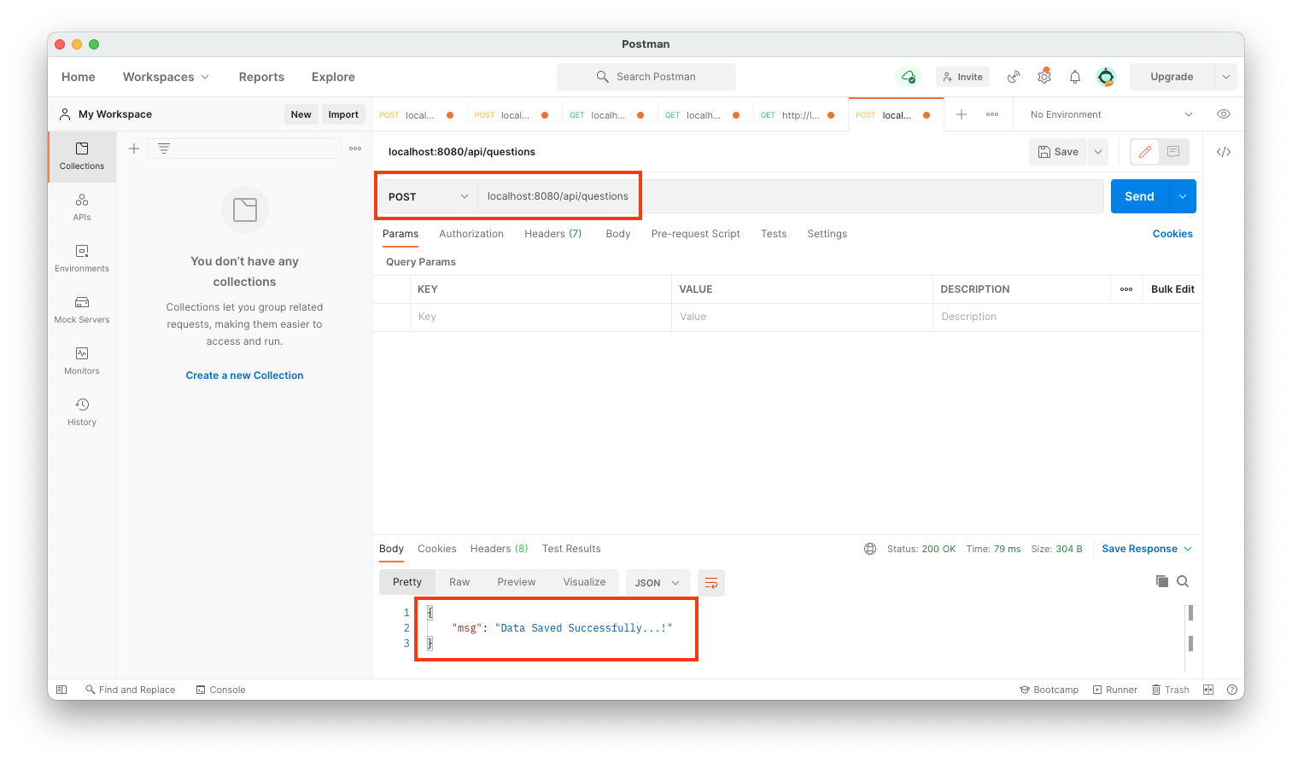Switch to the request Headers (7) tab
The height and width of the screenshot is (763, 1292).
click(552, 234)
